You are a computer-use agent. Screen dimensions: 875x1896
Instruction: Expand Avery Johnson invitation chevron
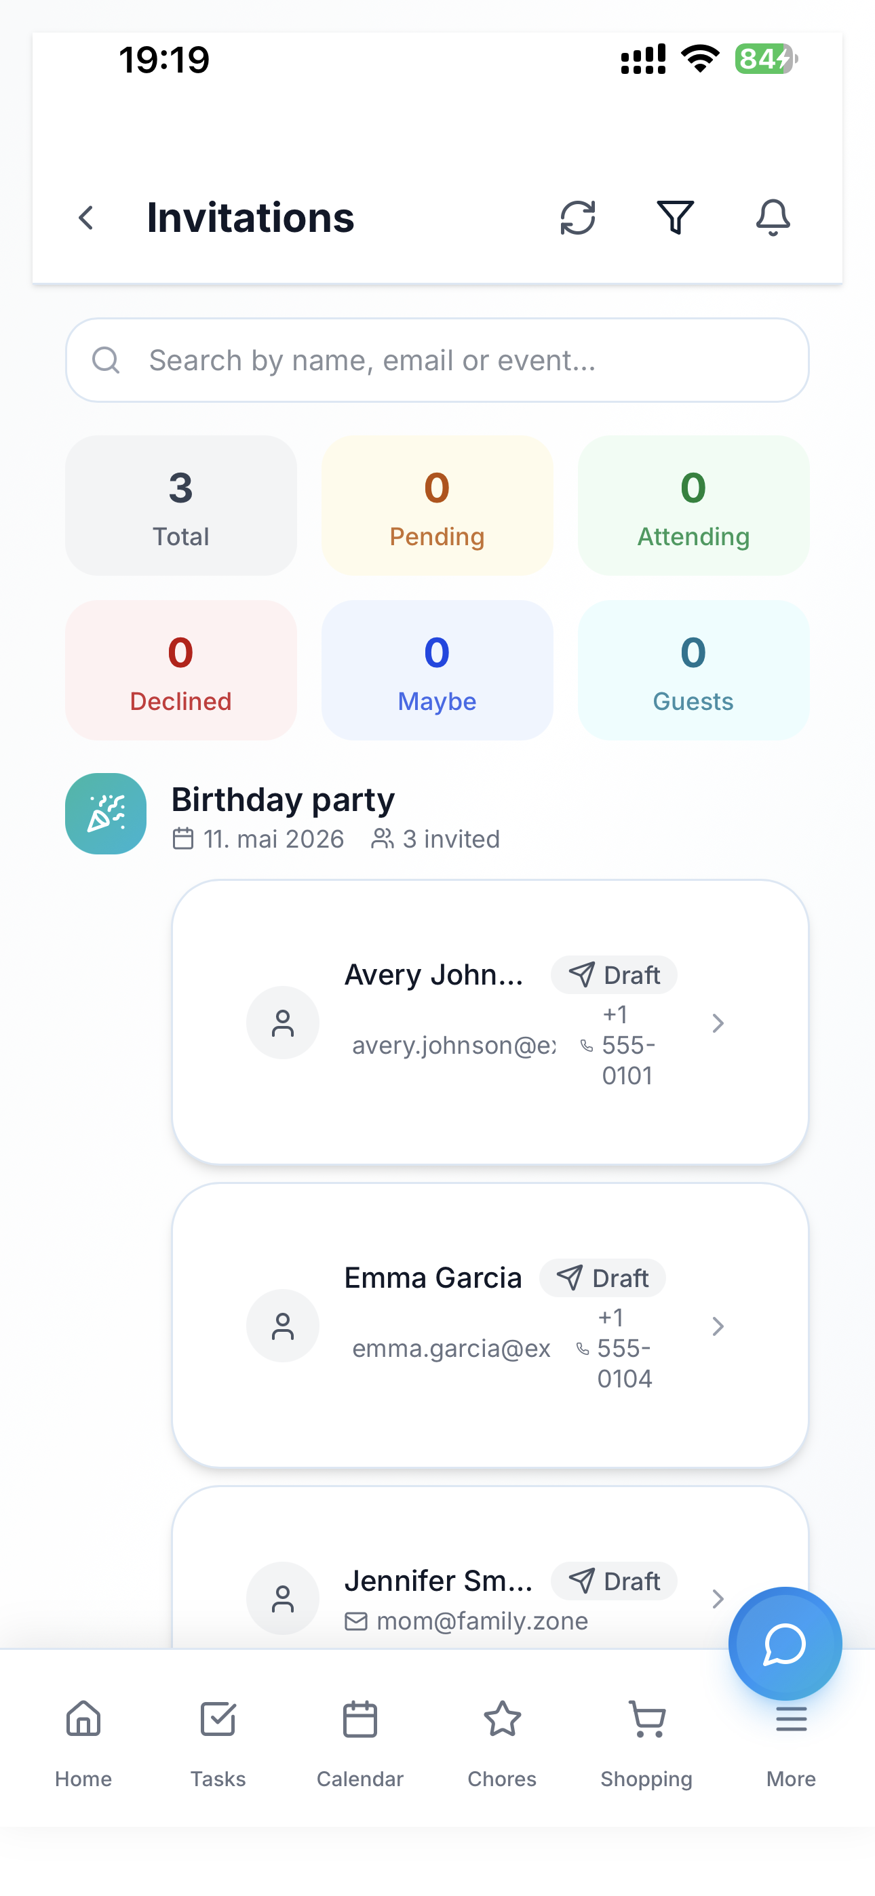click(718, 1023)
